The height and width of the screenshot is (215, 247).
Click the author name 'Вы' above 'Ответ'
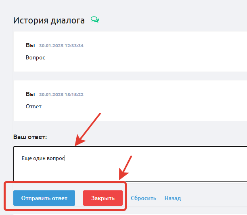(30, 94)
